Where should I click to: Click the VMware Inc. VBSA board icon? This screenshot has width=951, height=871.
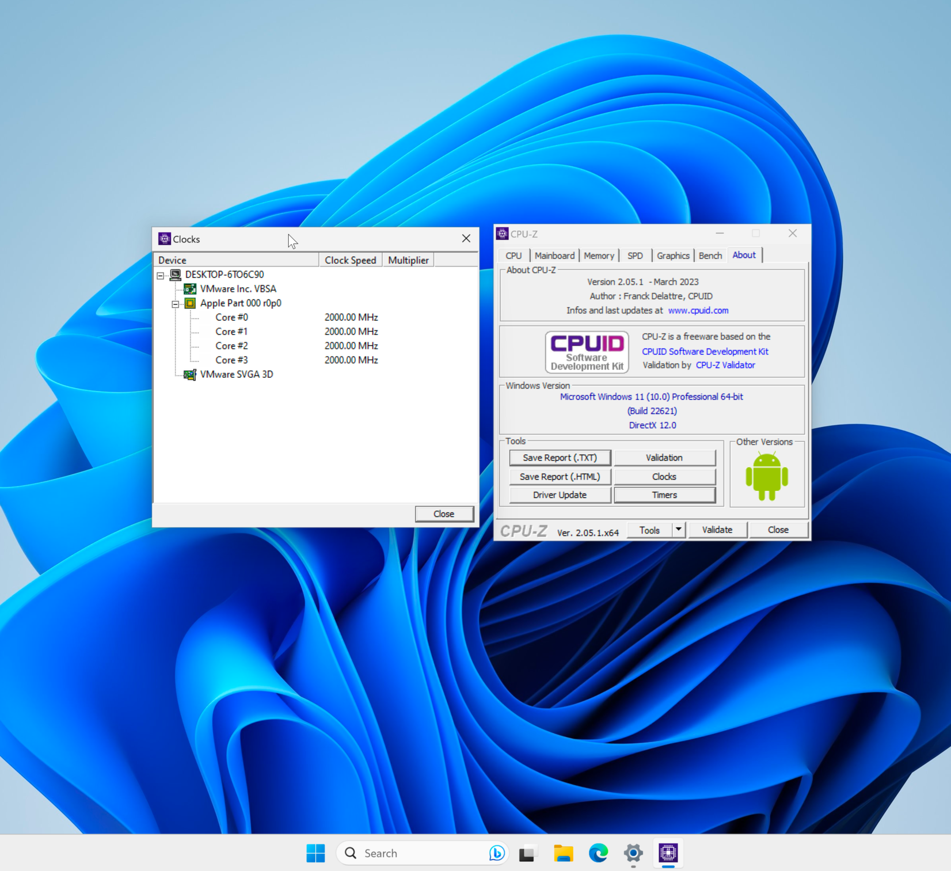(190, 289)
